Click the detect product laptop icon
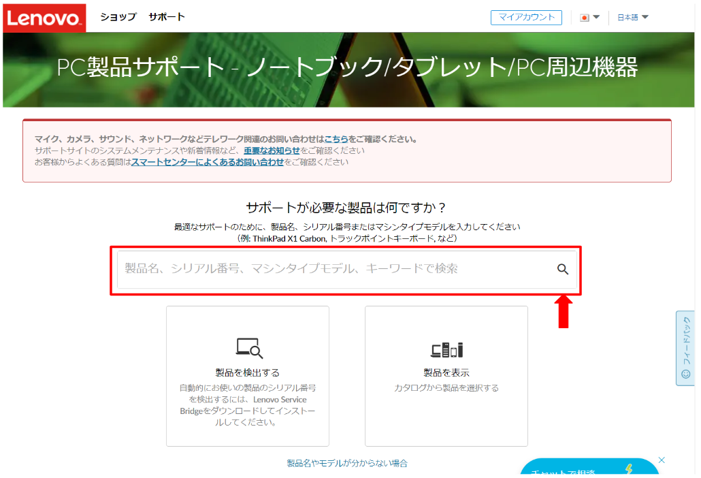Screen dimensions: 701x478 (x=249, y=348)
